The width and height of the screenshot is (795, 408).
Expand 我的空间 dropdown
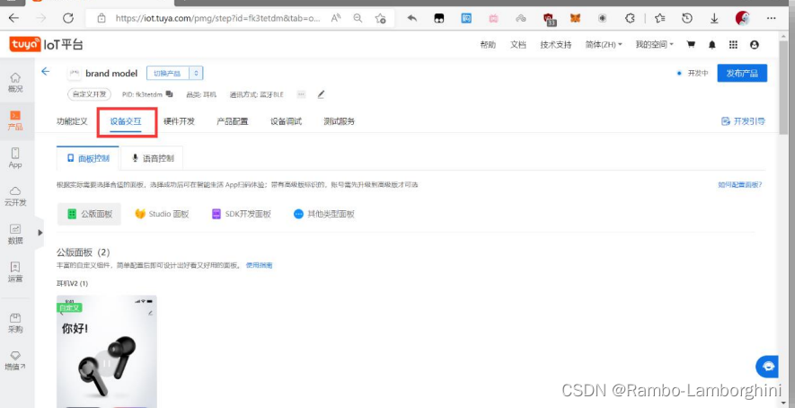click(x=654, y=45)
